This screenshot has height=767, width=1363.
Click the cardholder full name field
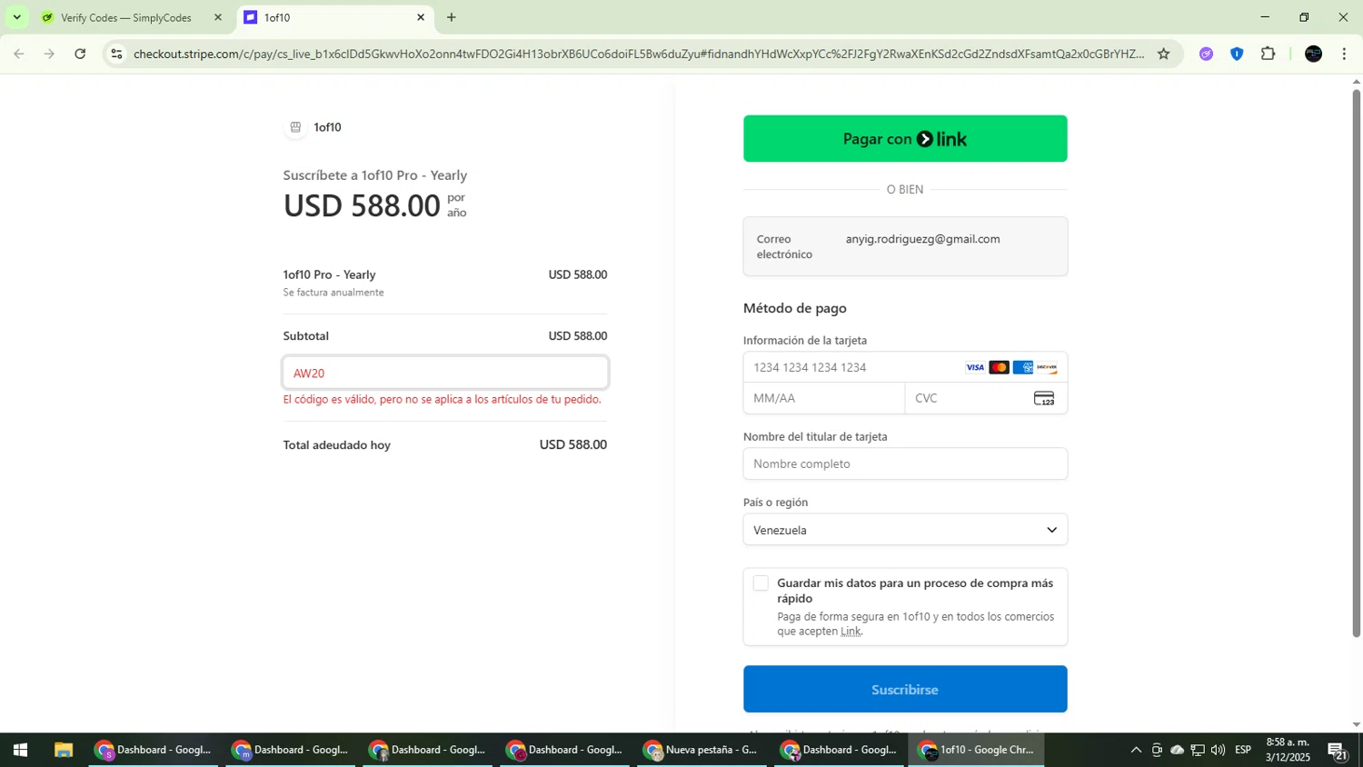pos(905,463)
